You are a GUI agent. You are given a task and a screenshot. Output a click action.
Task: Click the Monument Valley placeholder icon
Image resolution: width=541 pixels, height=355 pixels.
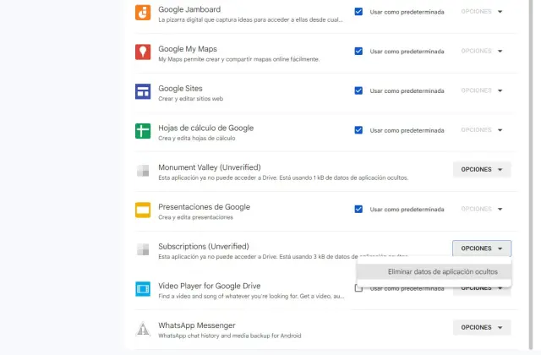tap(143, 171)
